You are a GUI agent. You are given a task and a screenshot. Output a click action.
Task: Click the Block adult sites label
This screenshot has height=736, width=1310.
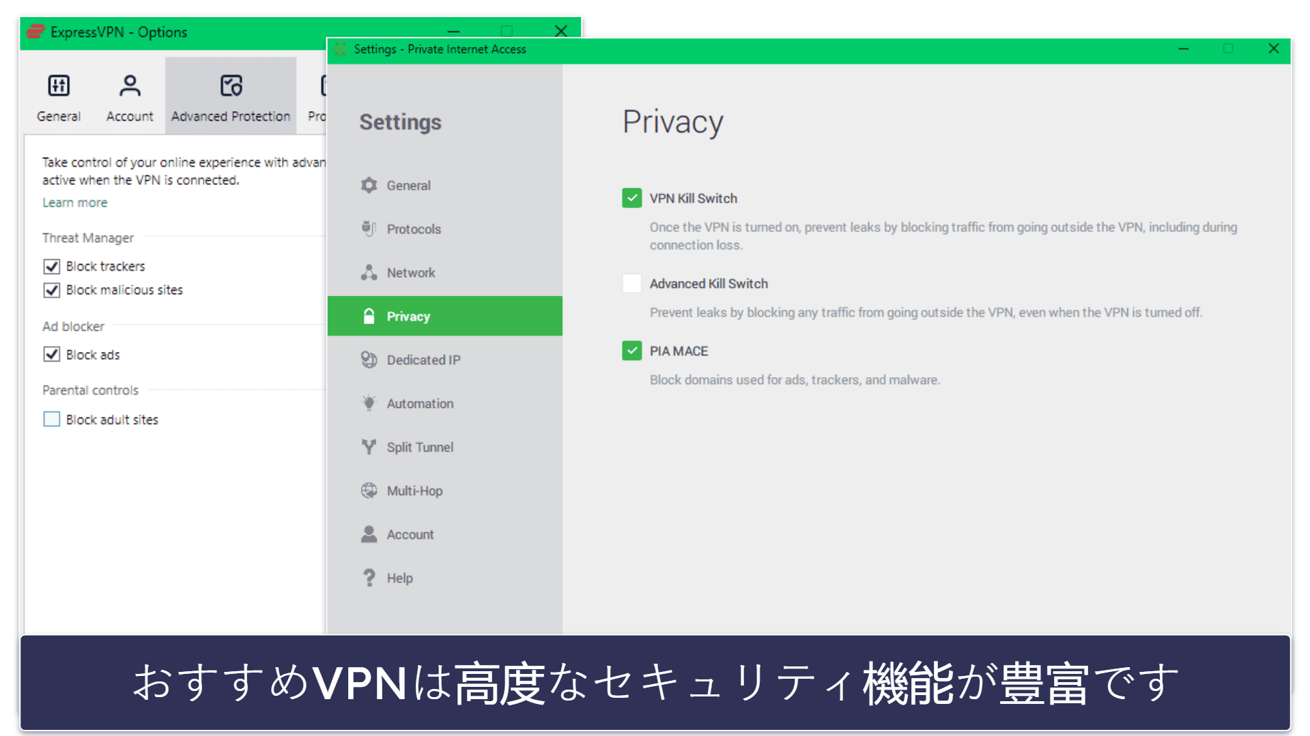click(112, 419)
